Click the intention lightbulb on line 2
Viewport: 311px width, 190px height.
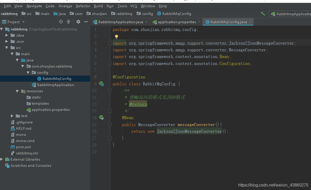(116, 37)
